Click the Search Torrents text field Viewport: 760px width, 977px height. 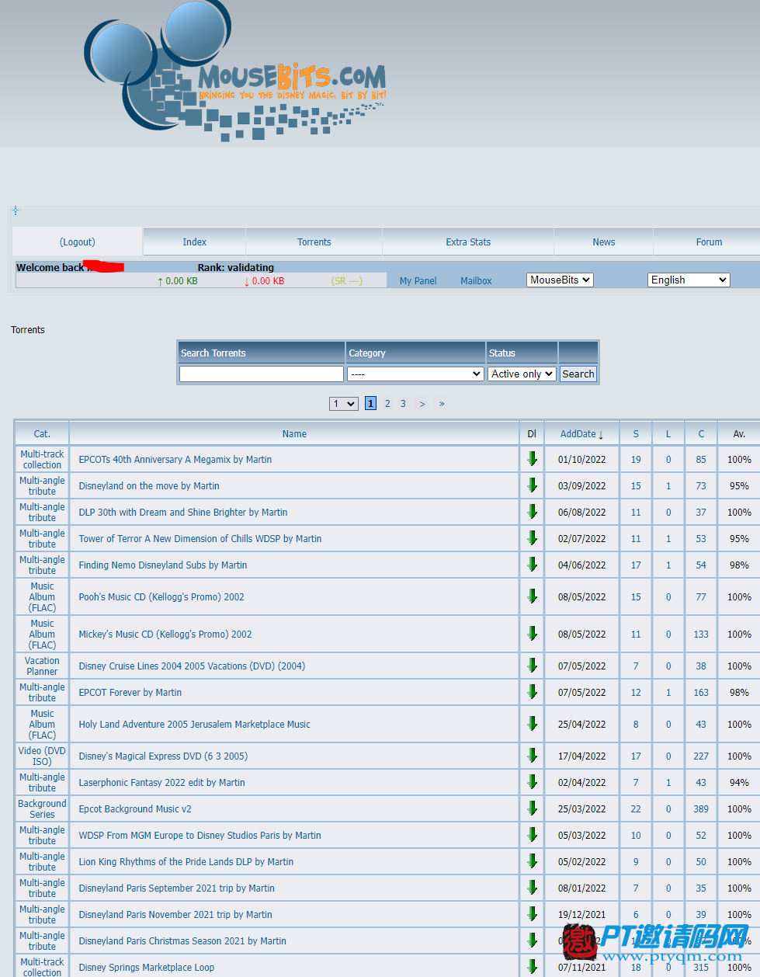point(261,374)
